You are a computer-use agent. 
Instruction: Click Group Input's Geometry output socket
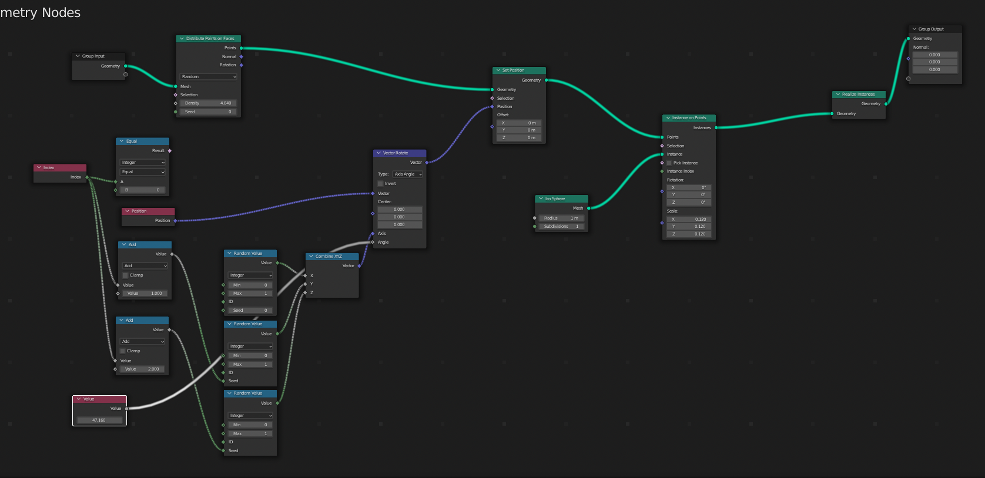tap(126, 66)
